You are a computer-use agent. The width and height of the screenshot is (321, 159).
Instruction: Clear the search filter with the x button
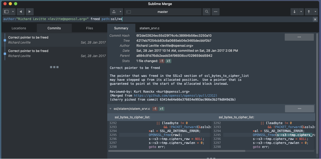(315, 19)
